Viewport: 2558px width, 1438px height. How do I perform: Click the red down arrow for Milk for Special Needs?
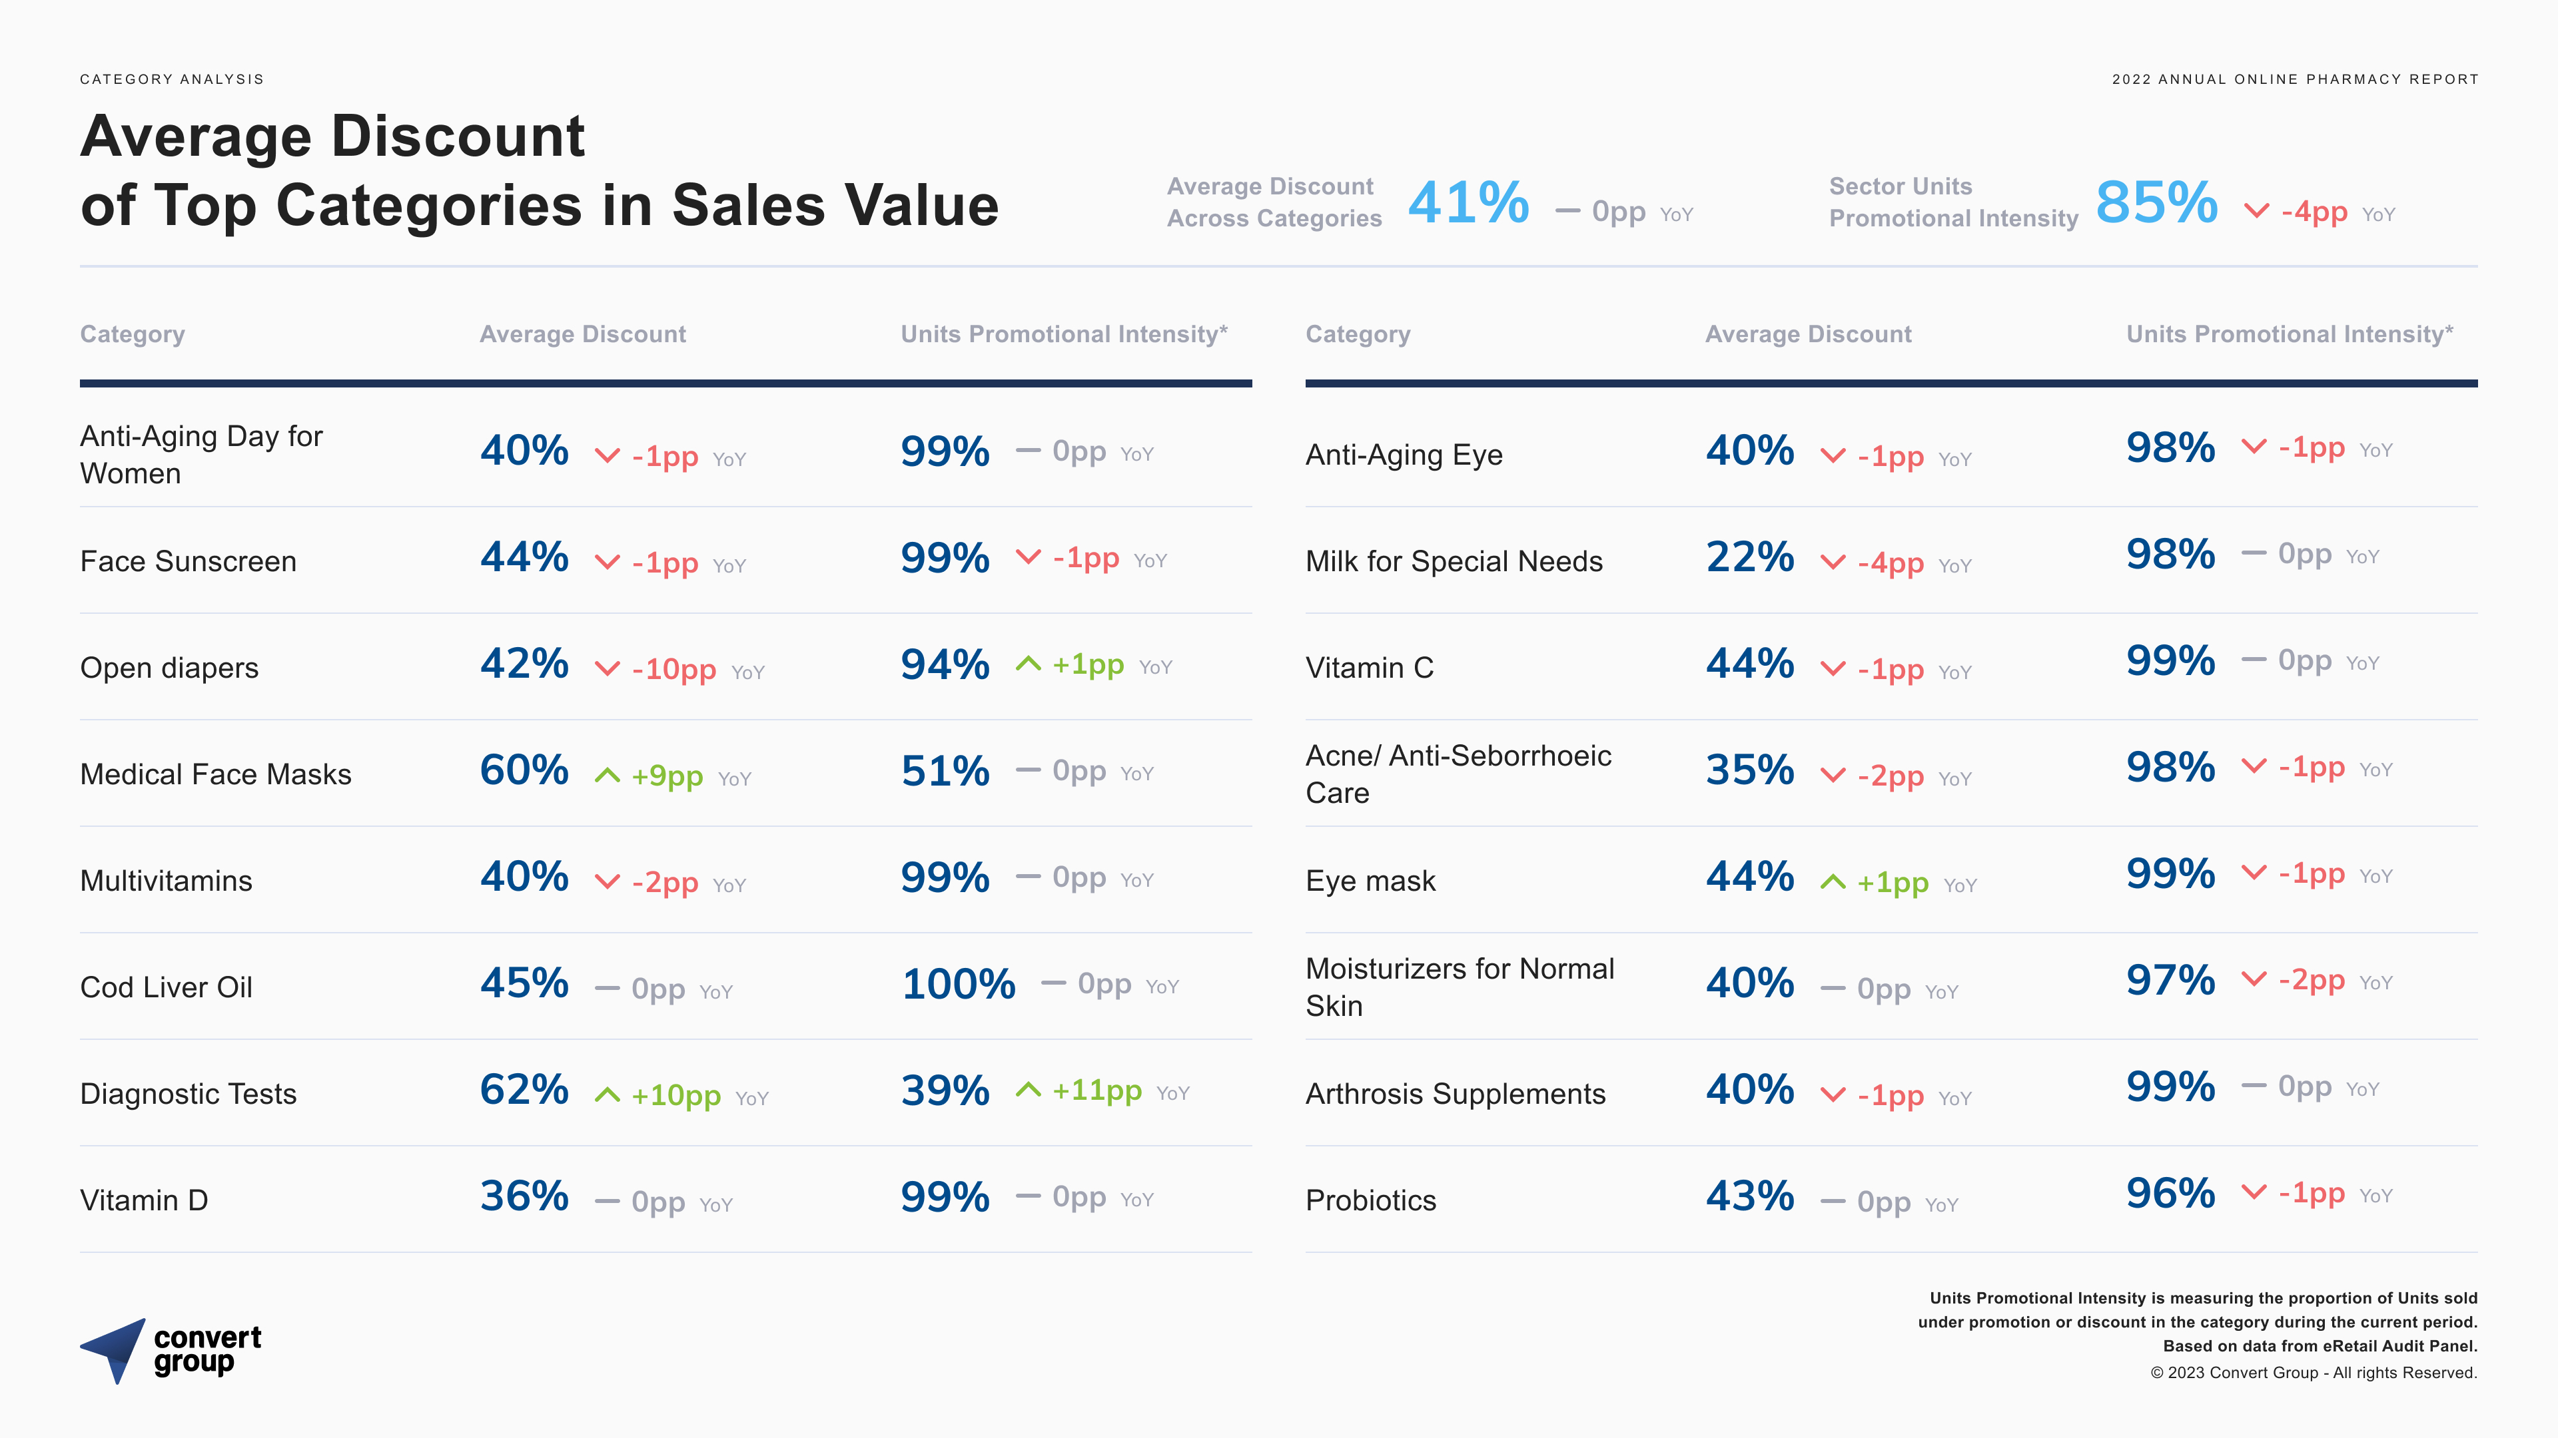coord(1833,563)
